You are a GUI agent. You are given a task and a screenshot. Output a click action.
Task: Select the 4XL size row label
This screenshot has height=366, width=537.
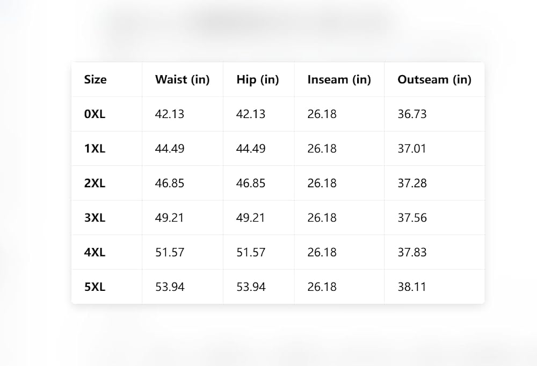(x=95, y=252)
